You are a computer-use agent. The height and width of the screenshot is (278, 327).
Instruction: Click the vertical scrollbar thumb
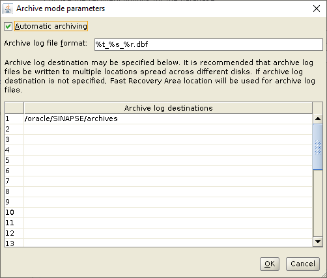(318, 147)
